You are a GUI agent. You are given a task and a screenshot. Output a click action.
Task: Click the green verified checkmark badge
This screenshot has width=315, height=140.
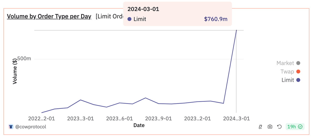tap(300, 127)
